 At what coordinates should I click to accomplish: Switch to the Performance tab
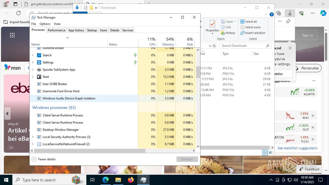click(57, 30)
